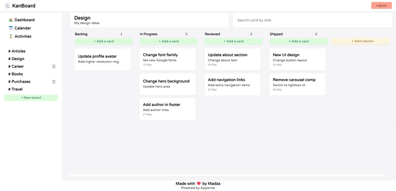Click the heart icon in footer
396x191 pixels.
click(x=198, y=184)
